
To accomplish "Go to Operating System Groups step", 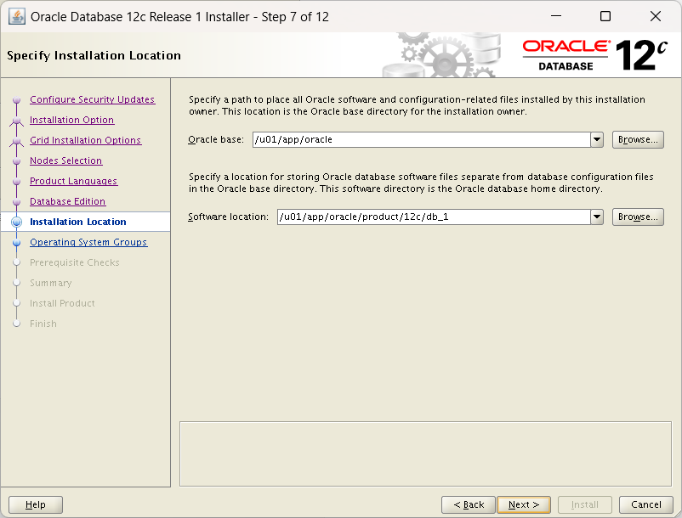I will point(88,242).
